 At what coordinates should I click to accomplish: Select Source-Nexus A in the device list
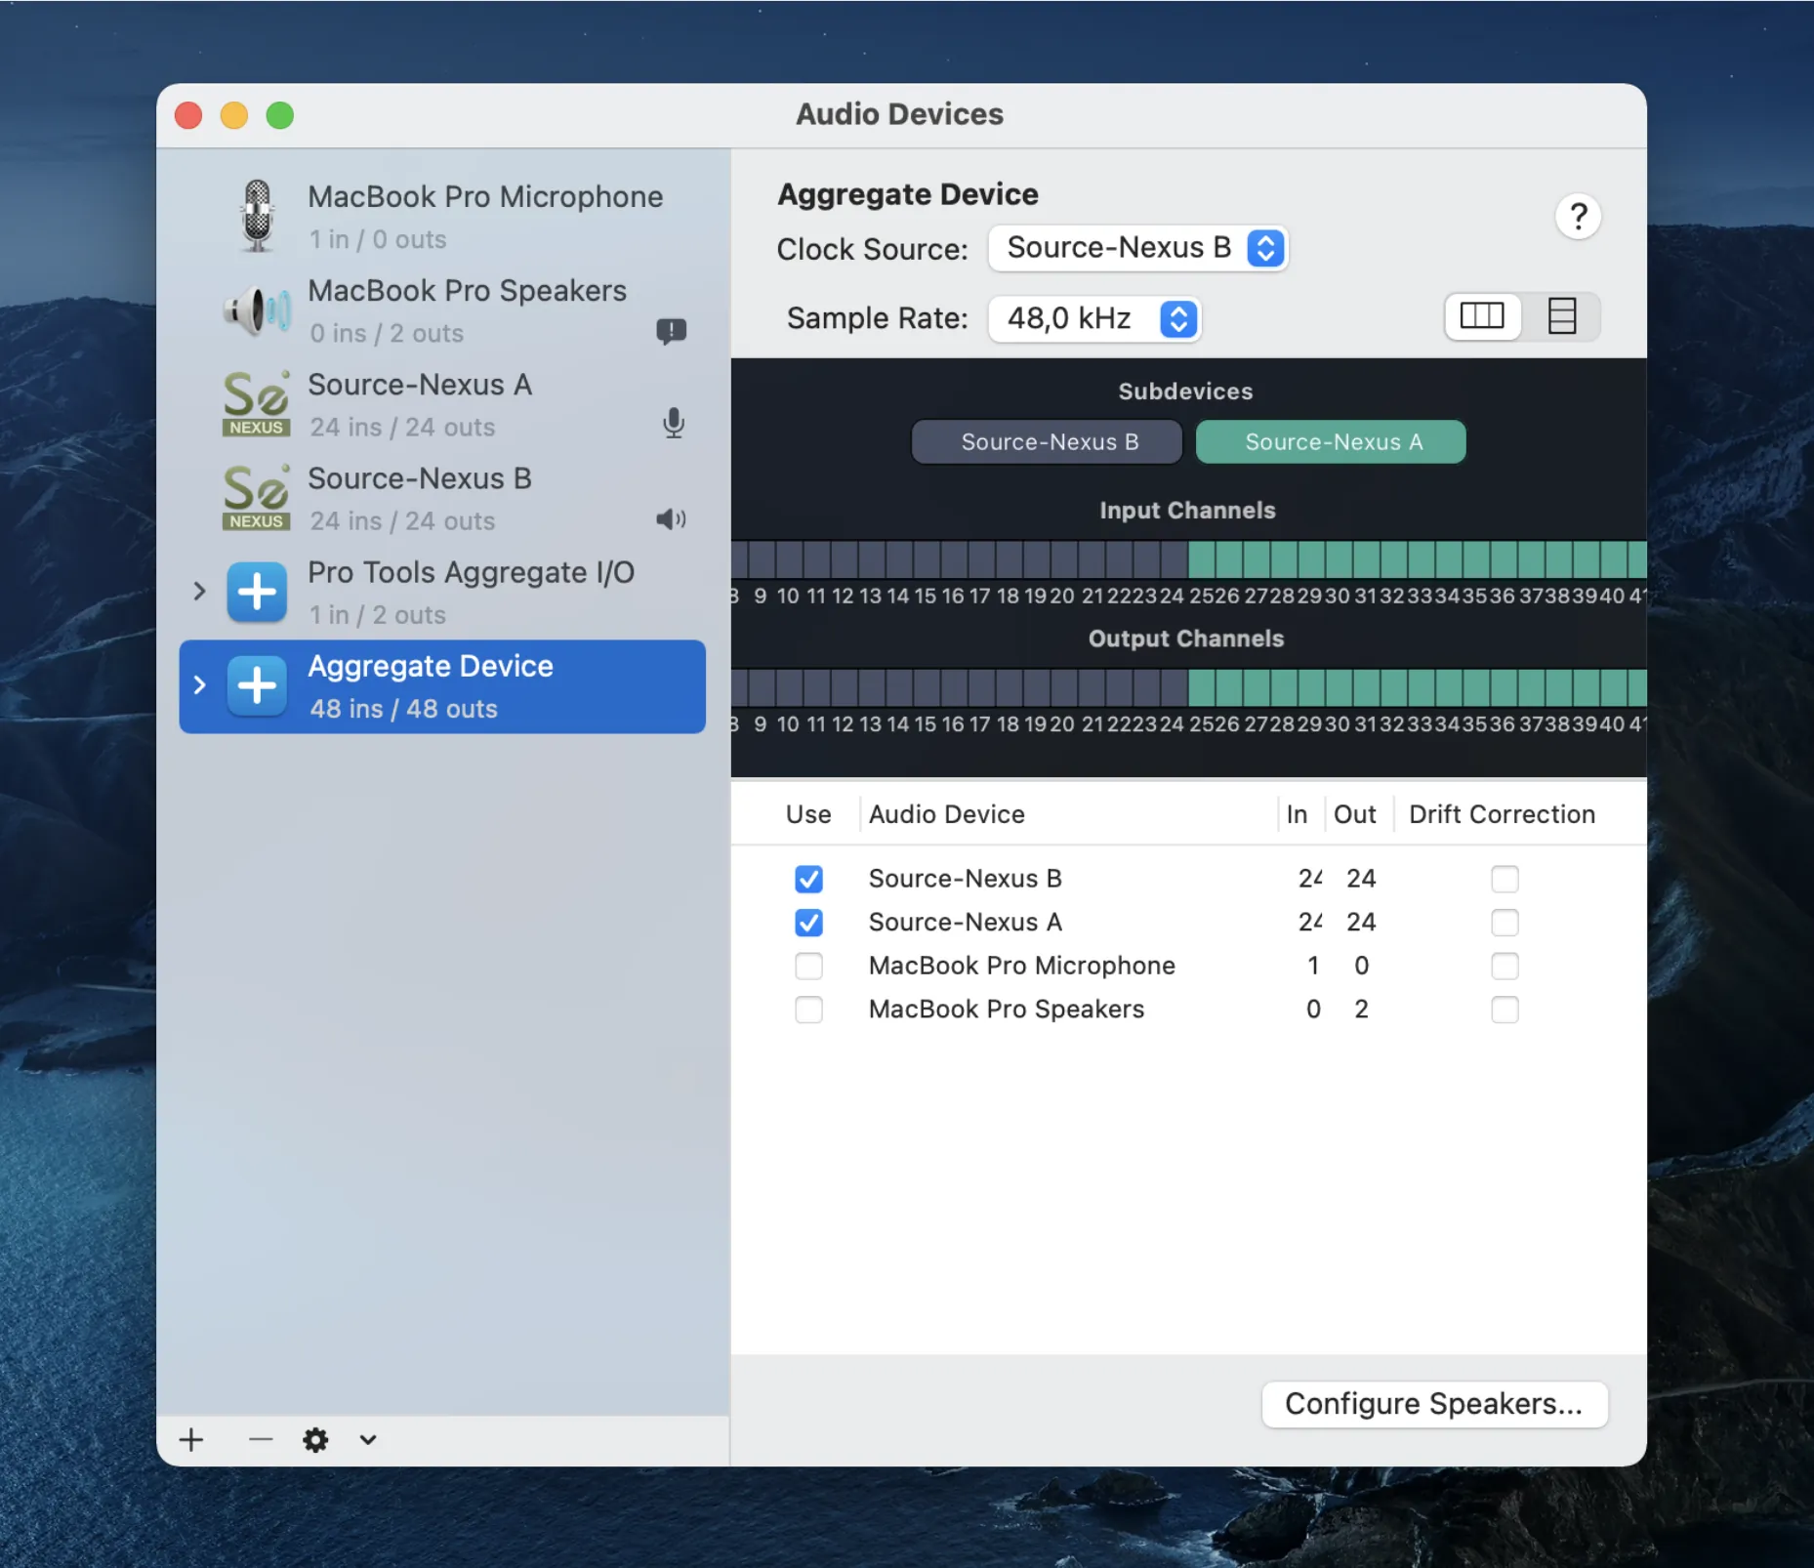tap(442, 404)
